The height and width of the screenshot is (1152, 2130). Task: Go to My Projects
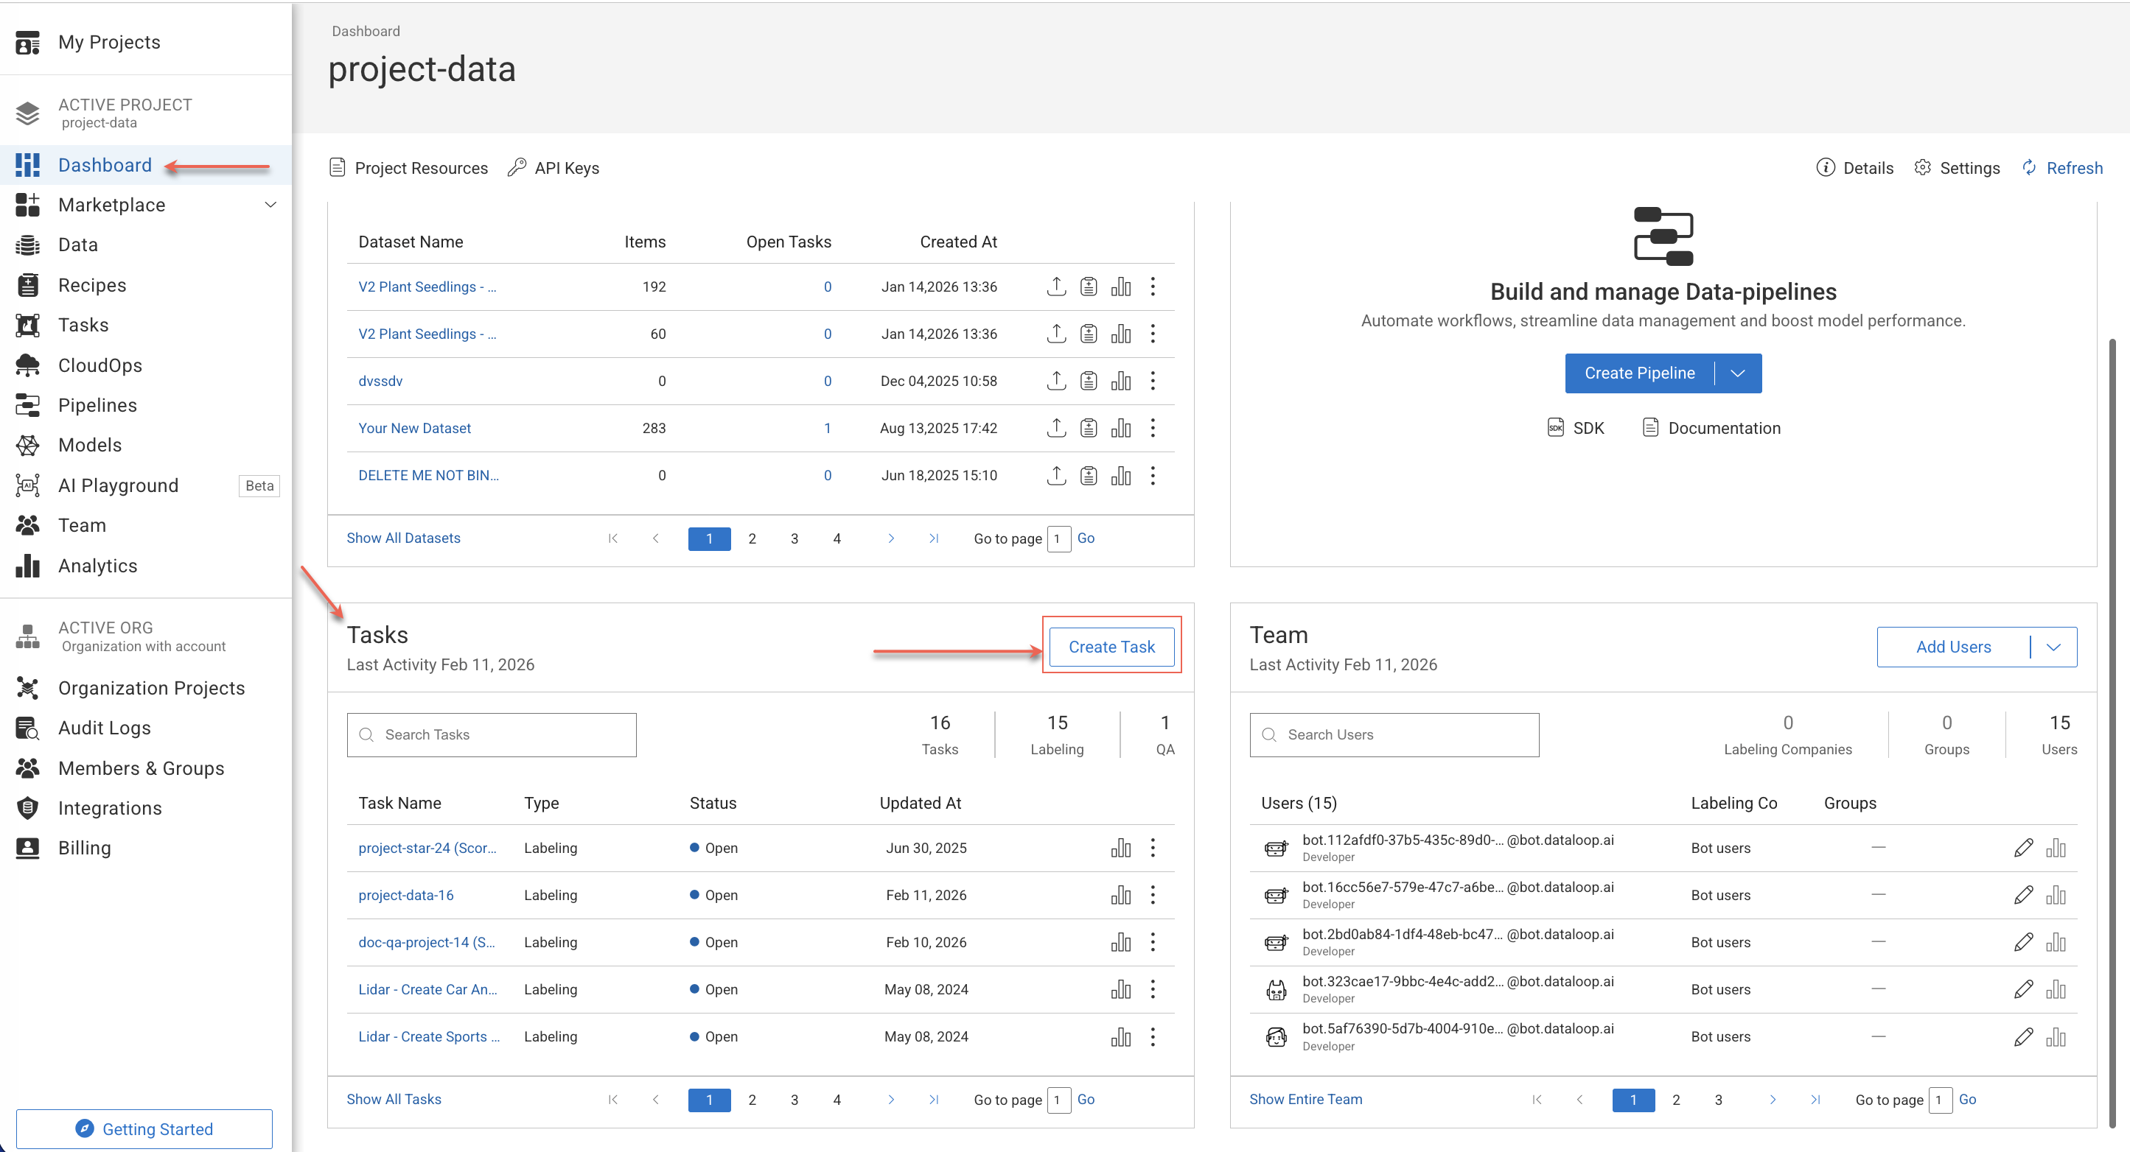click(x=145, y=42)
